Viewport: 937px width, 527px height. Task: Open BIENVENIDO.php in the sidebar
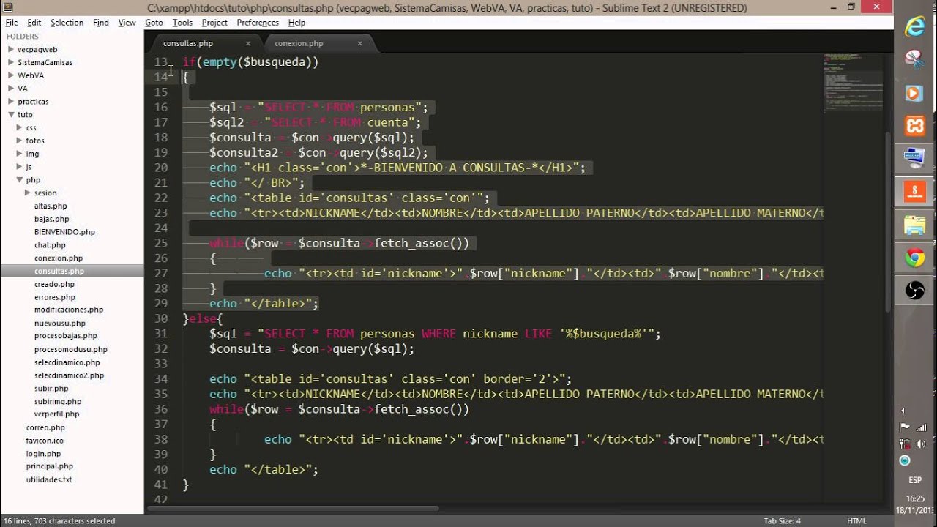pyautogui.click(x=64, y=232)
